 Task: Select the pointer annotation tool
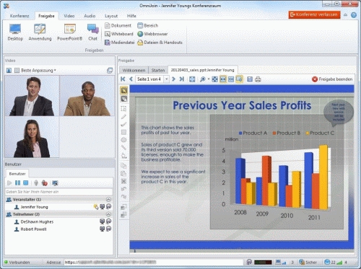[x=123, y=90]
